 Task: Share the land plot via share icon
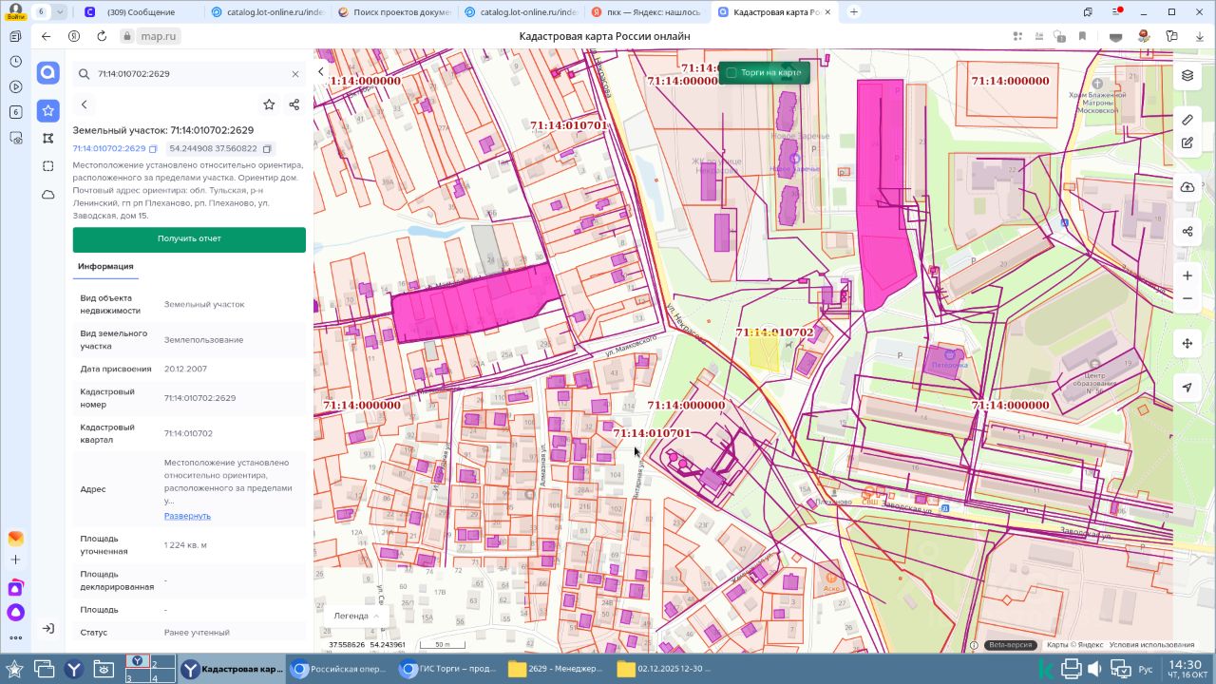[x=294, y=104]
